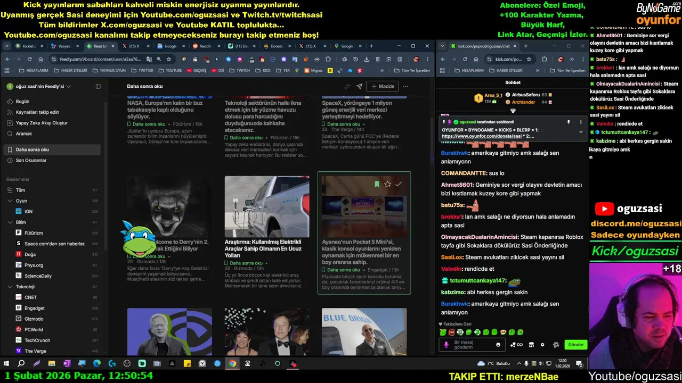Star the Ayaneo Pocket S Mini article
The height and width of the screenshot is (383, 682).
coord(387,184)
